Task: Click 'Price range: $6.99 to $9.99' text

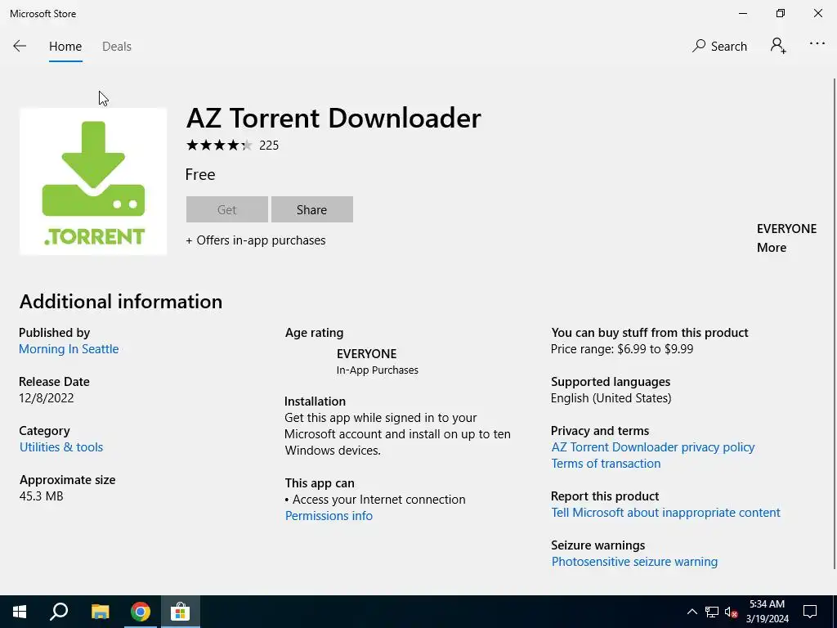Action: 622,349
